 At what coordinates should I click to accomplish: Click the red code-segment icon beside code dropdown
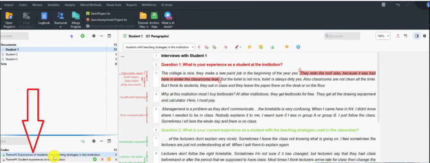pyautogui.click(x=199, y=47)
